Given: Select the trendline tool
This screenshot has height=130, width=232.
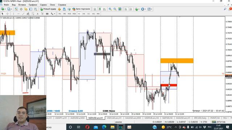Looking at the screenshot, I should (23, 14).
